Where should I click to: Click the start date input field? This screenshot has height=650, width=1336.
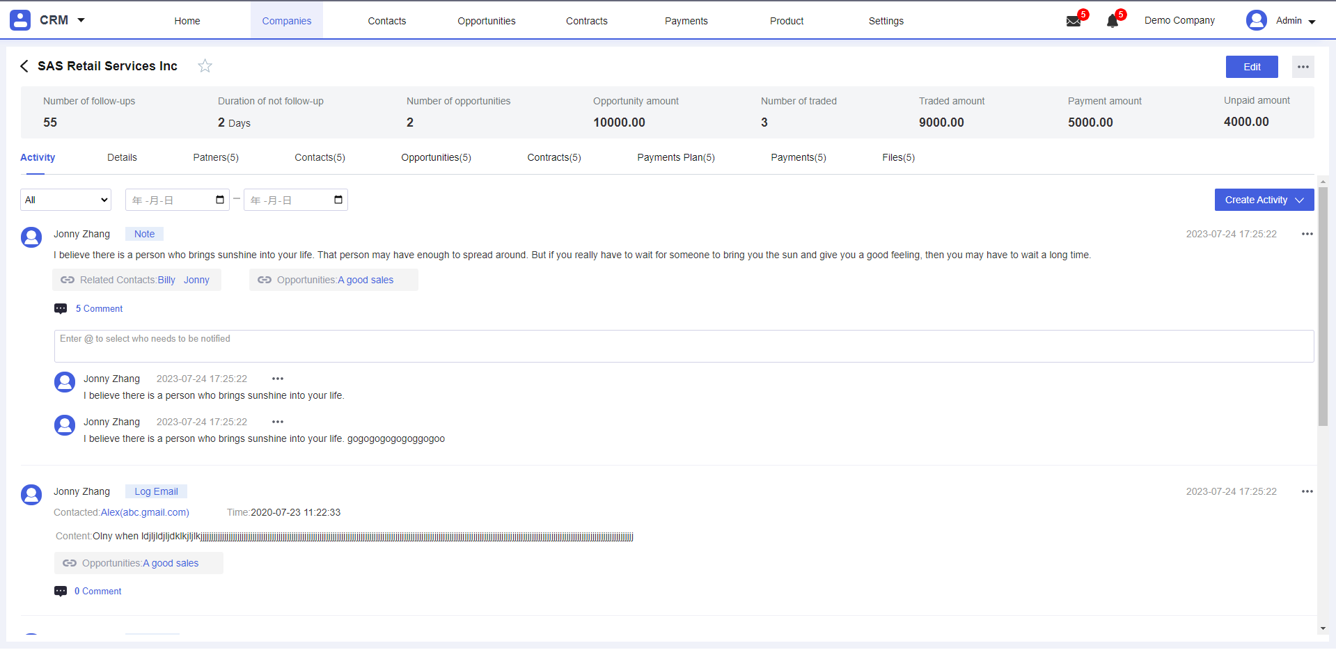click(x=178, y=200)
